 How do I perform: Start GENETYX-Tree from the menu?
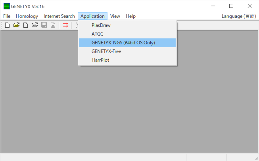click(x=106, y=51)
